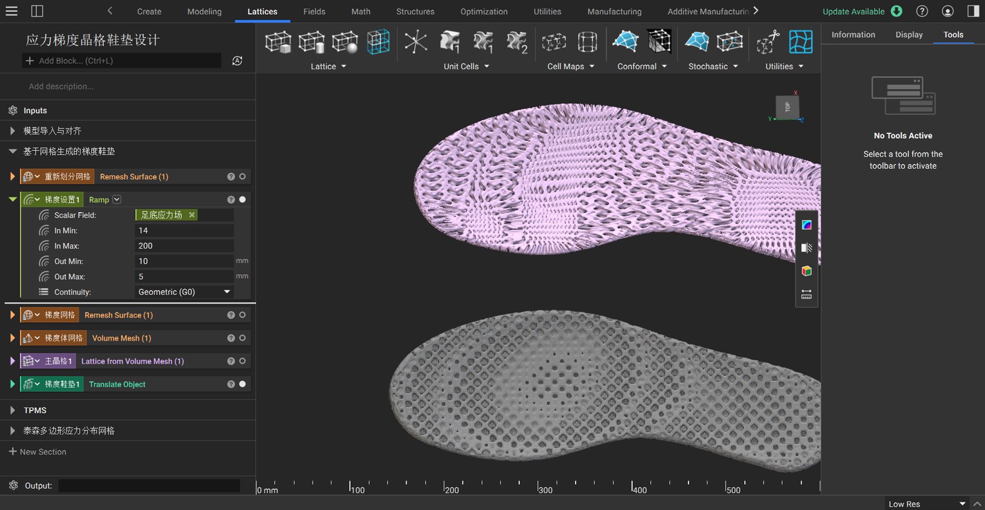This screenshot has width=985, height=510.
Task: Click the color gradient display icon in viewport
Action: 807,225
